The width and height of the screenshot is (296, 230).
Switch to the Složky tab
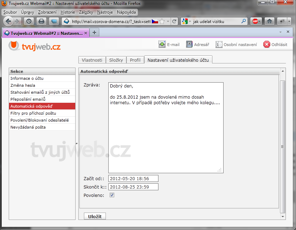click(116, 60)
